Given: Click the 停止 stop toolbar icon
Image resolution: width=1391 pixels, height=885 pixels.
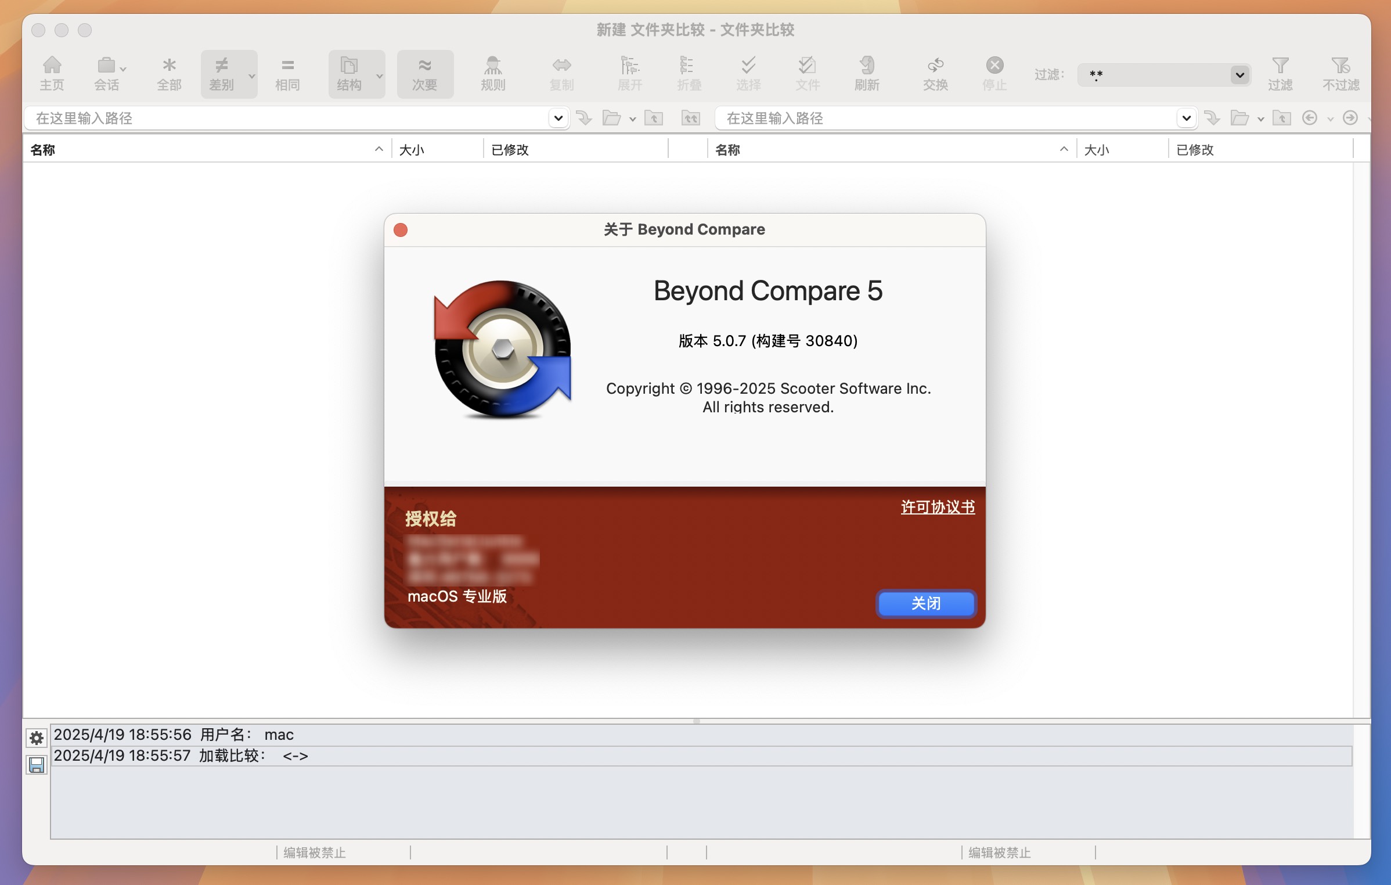Looking at the screenshot, I should [994, 74].
